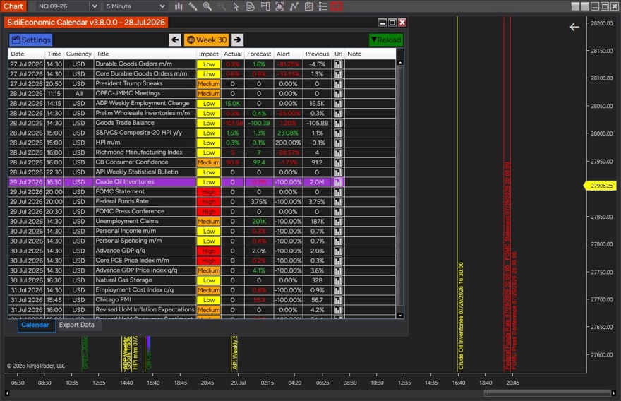Go to next week arrow

point(237,40)
